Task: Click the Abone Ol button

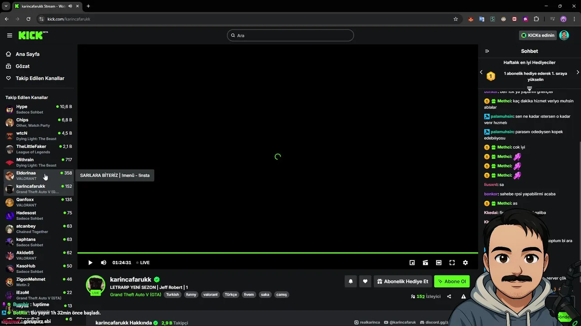Action: (452, 281)
